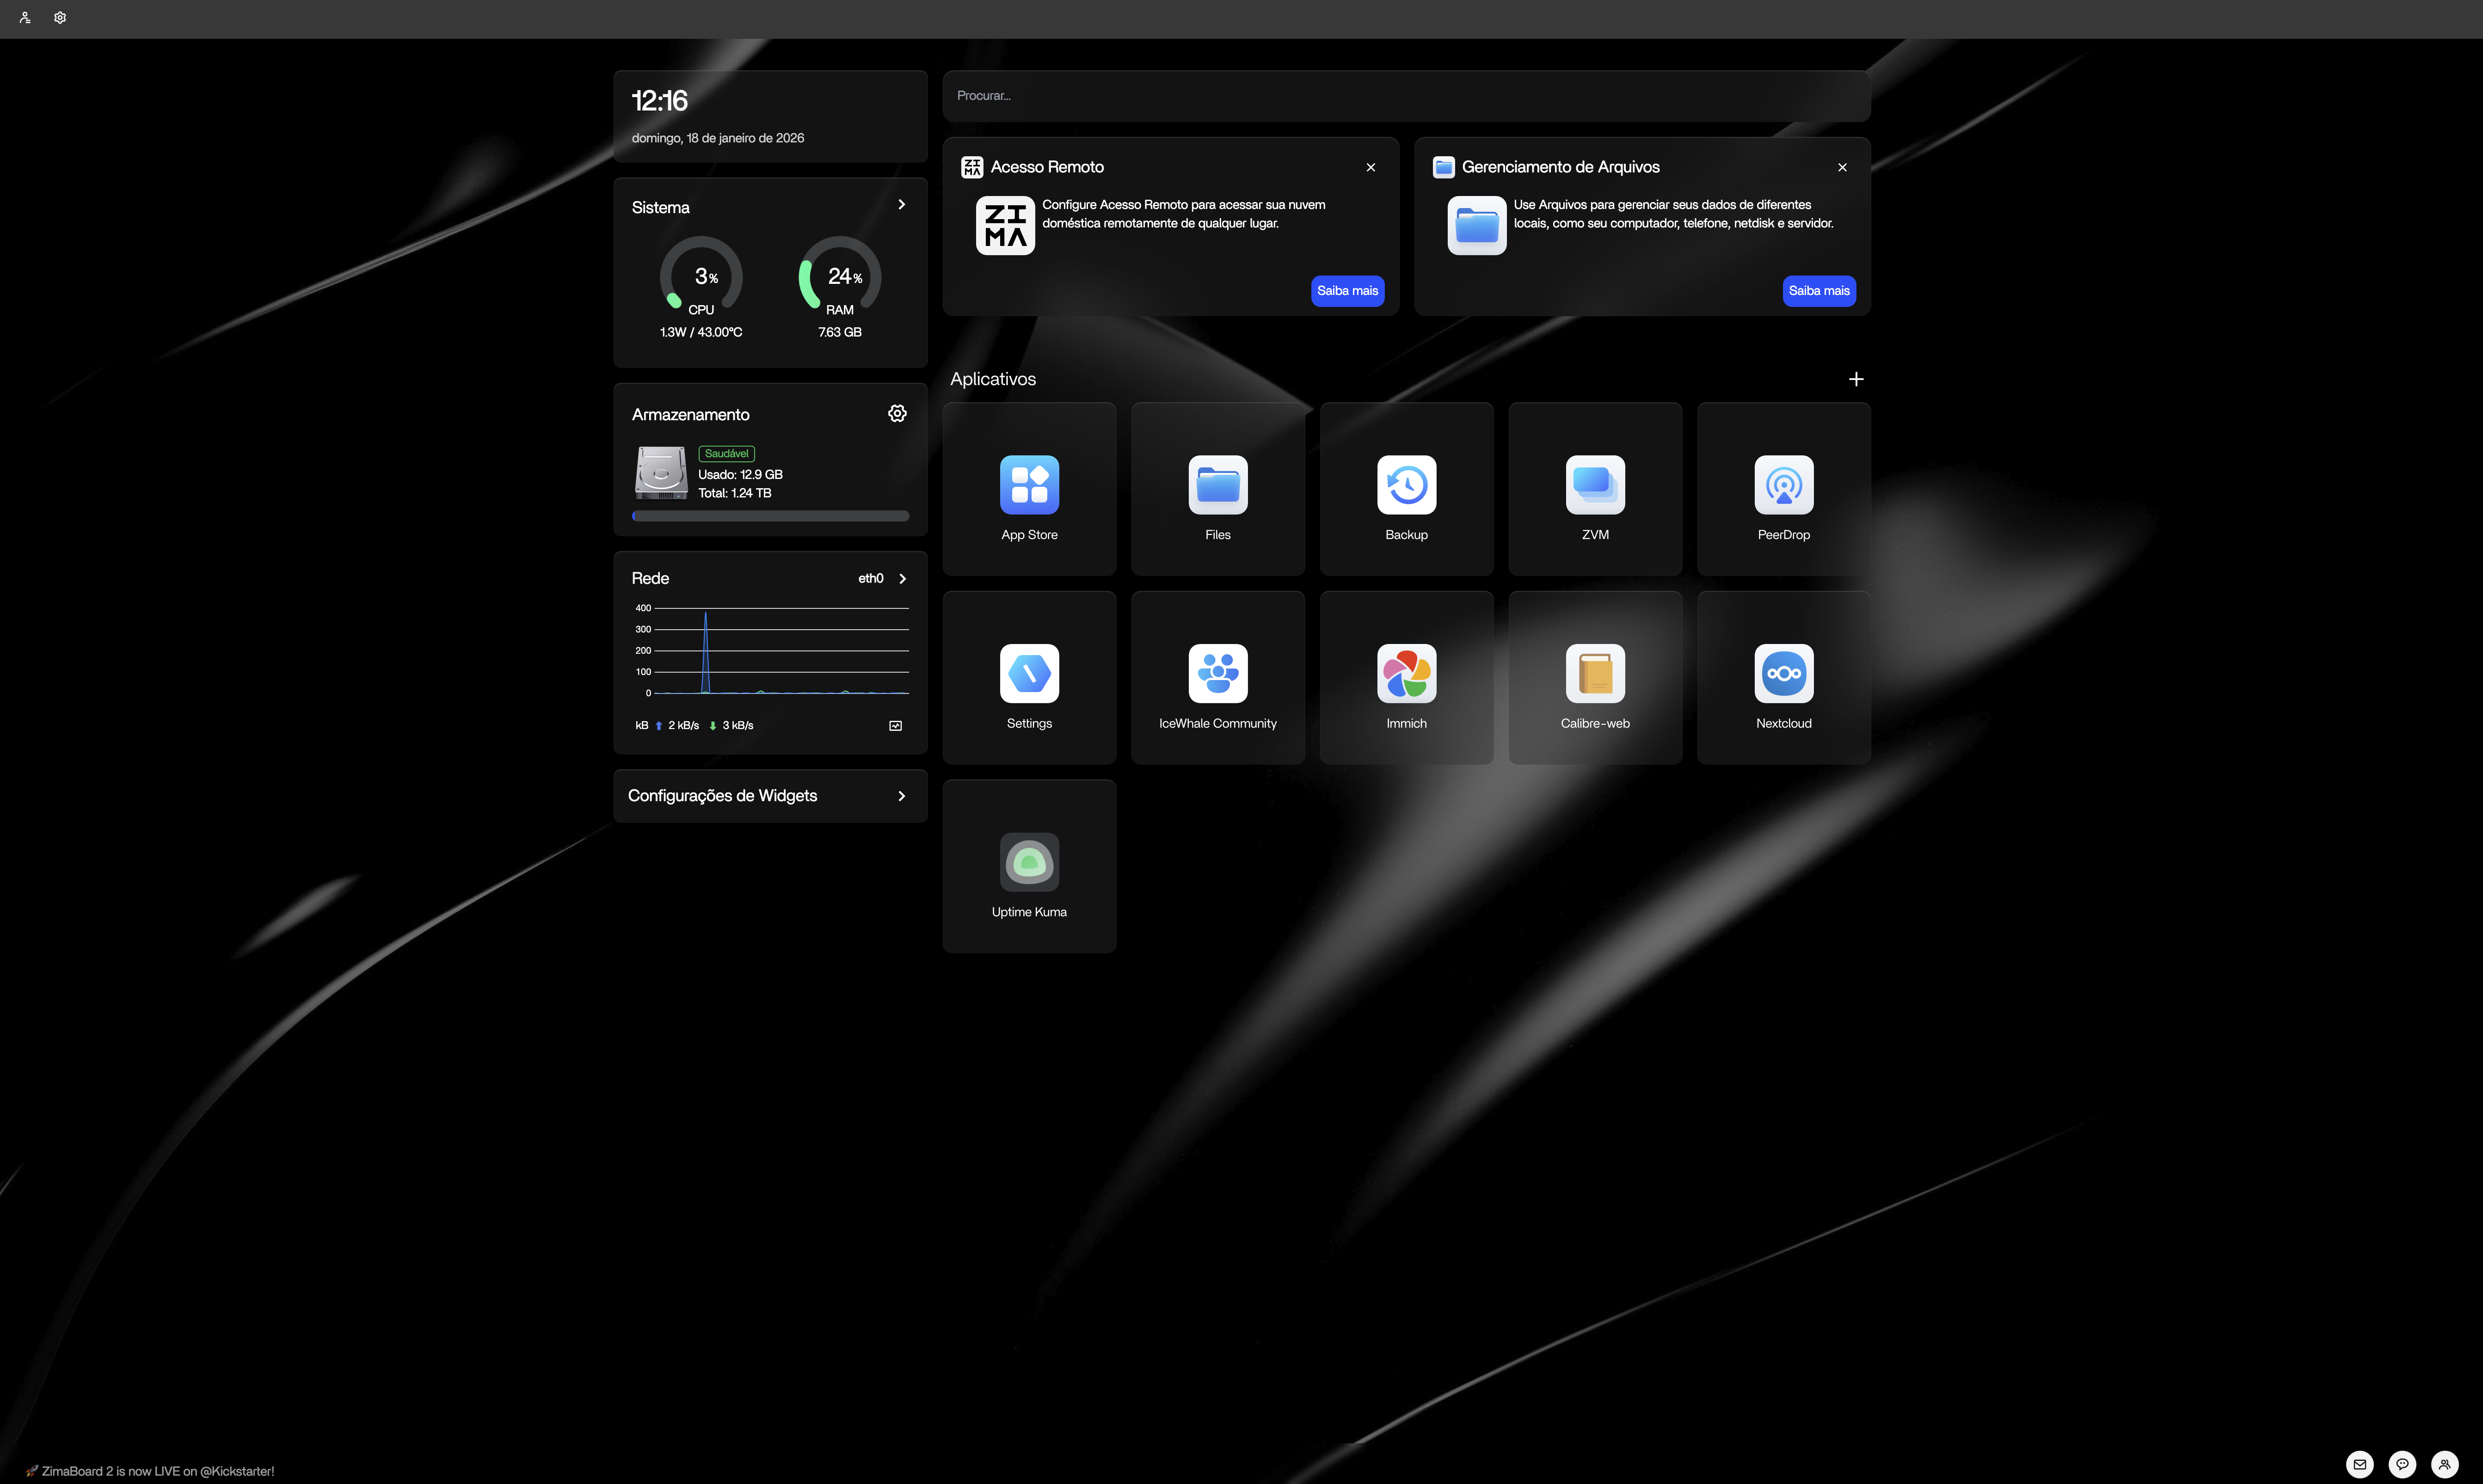Open the PeerDrop app
Viewport: 2483px width, 1484px height.
[x=1783, y=485]
